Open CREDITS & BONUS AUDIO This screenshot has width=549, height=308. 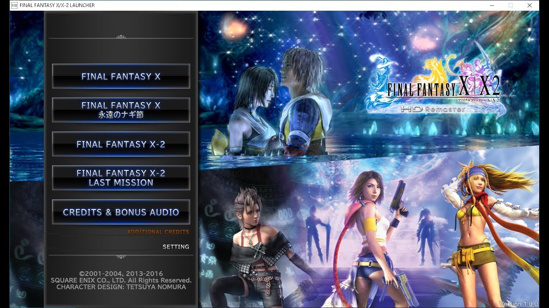121,212
